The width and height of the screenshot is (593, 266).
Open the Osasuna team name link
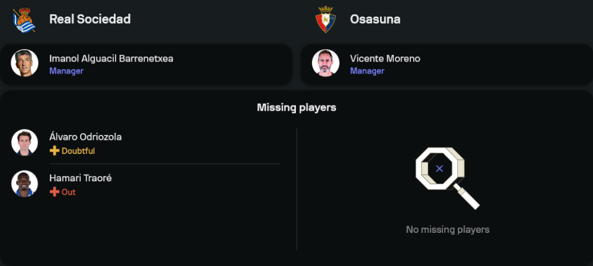375,20
